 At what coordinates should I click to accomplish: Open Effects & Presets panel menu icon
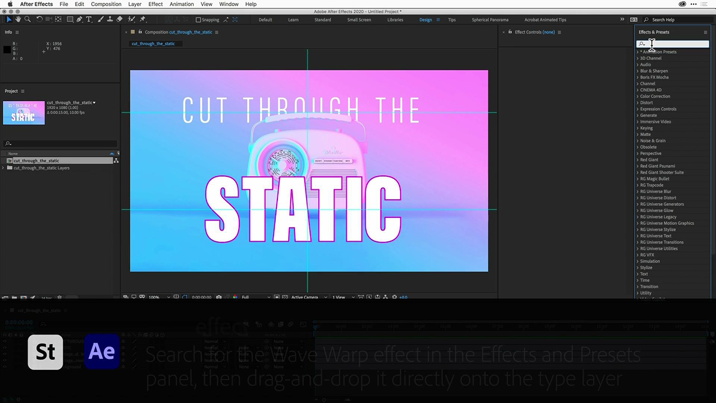[705, 32]
